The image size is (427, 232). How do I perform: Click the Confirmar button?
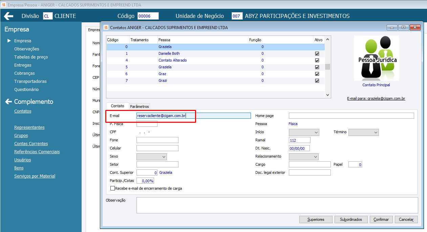click(381, 219)
